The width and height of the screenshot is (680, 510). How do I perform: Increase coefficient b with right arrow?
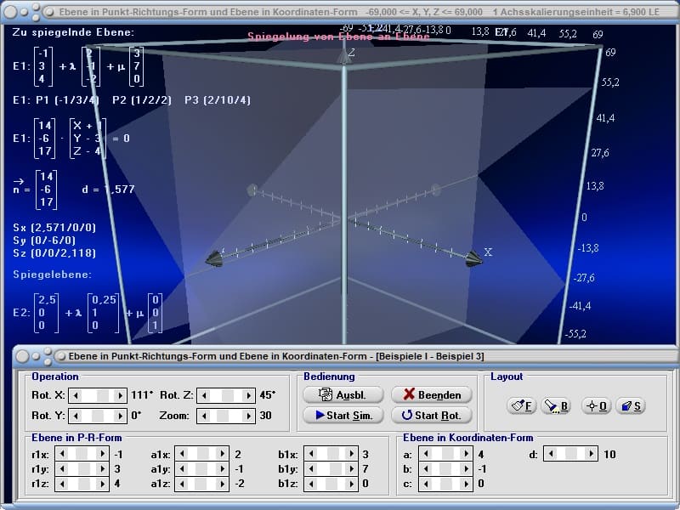(466, 469)
